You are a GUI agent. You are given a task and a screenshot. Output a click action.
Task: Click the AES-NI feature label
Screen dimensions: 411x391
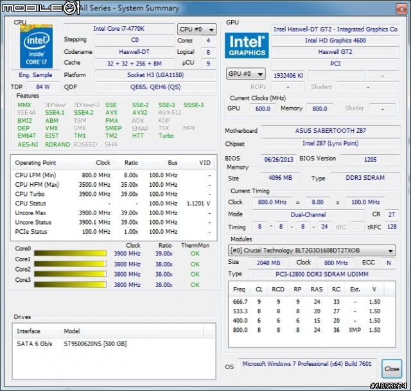pos(28,144)
